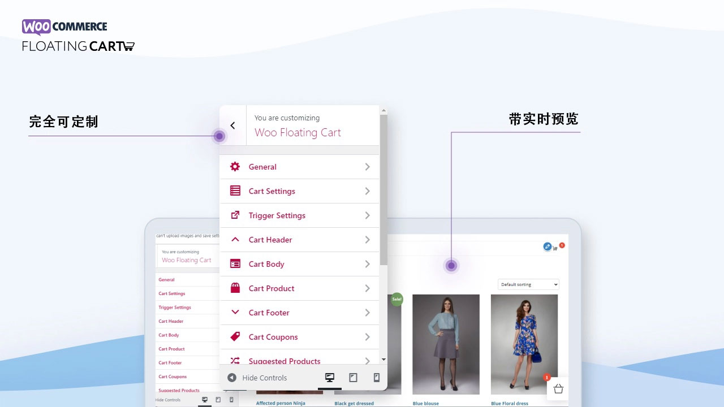
Task: Switch to tablet preview mode
Action: pos(353,378)
